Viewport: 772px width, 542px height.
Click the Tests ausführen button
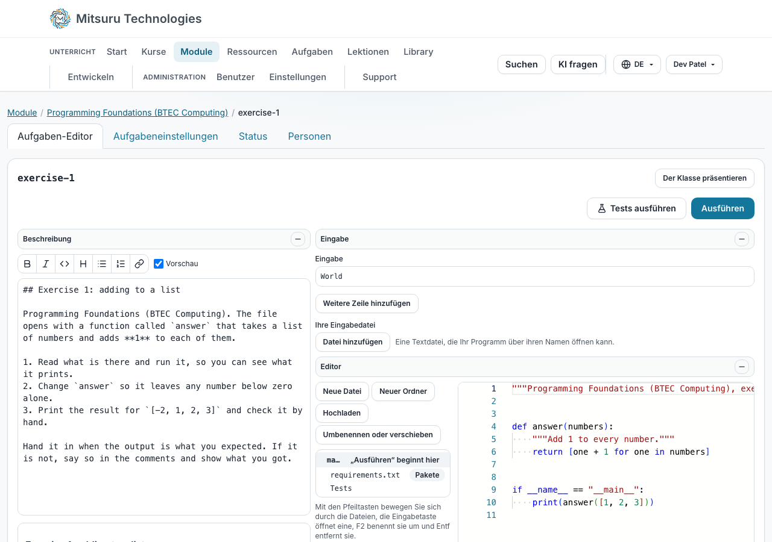click(636, 208)
